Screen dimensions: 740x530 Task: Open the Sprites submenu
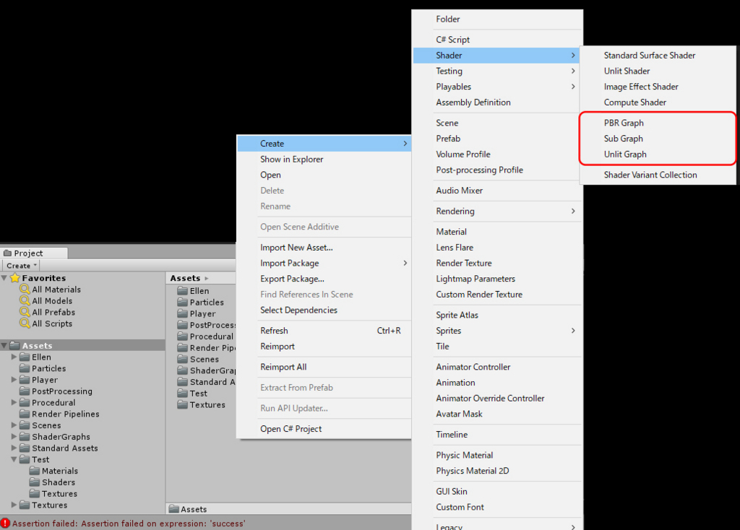pos(497,331)
